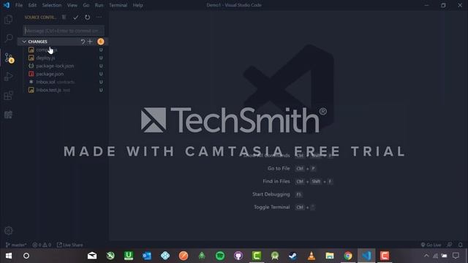This screenshot has height=263, width=468.
Task: Open the Edit menu
Action: 32,5
